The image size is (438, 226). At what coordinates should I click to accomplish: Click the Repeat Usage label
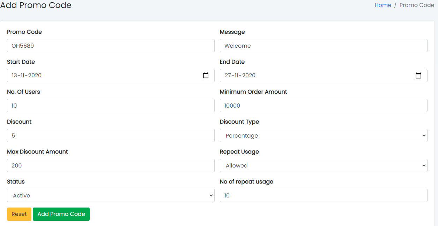(x=239, y=152)
